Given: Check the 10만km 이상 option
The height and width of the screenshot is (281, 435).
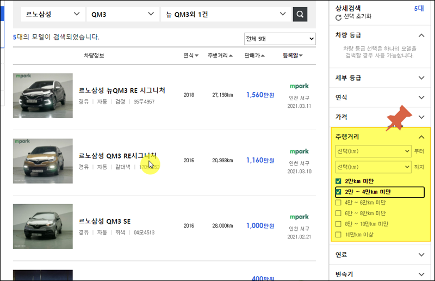Looking at the screenshot, I should pyautogui.click(x=338, y=235).
